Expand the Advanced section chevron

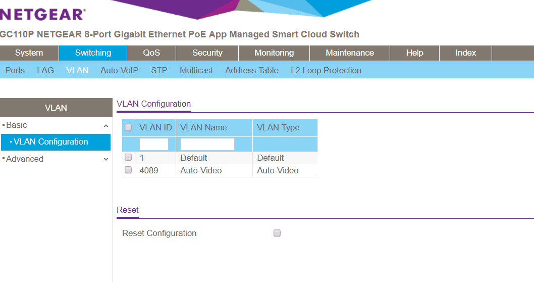click(x=105, y=159)
